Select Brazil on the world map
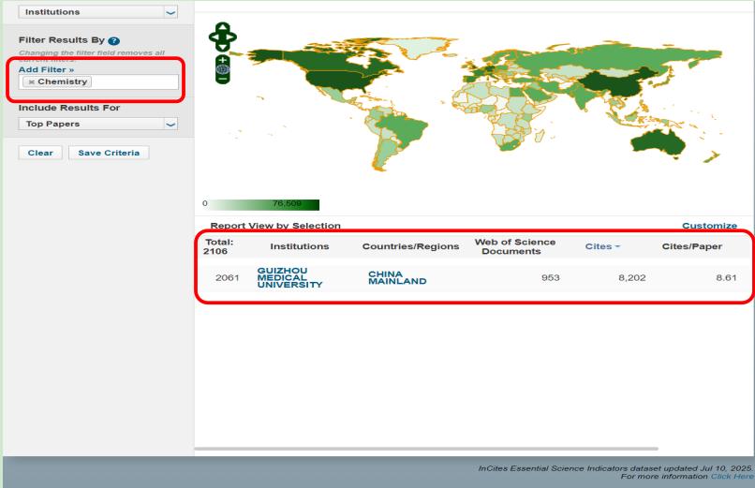The height and width of the screenshot is (488, 755). tap(402, 127)
